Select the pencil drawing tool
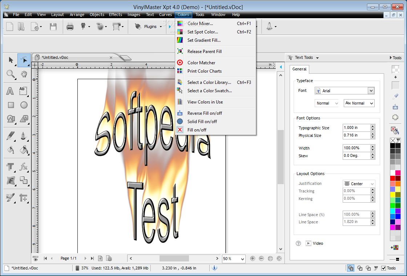 coord(11,136)
